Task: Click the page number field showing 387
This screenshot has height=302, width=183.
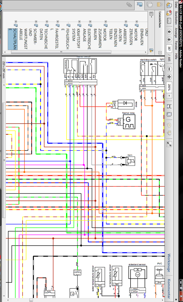Action: click(x=169, y=49)
